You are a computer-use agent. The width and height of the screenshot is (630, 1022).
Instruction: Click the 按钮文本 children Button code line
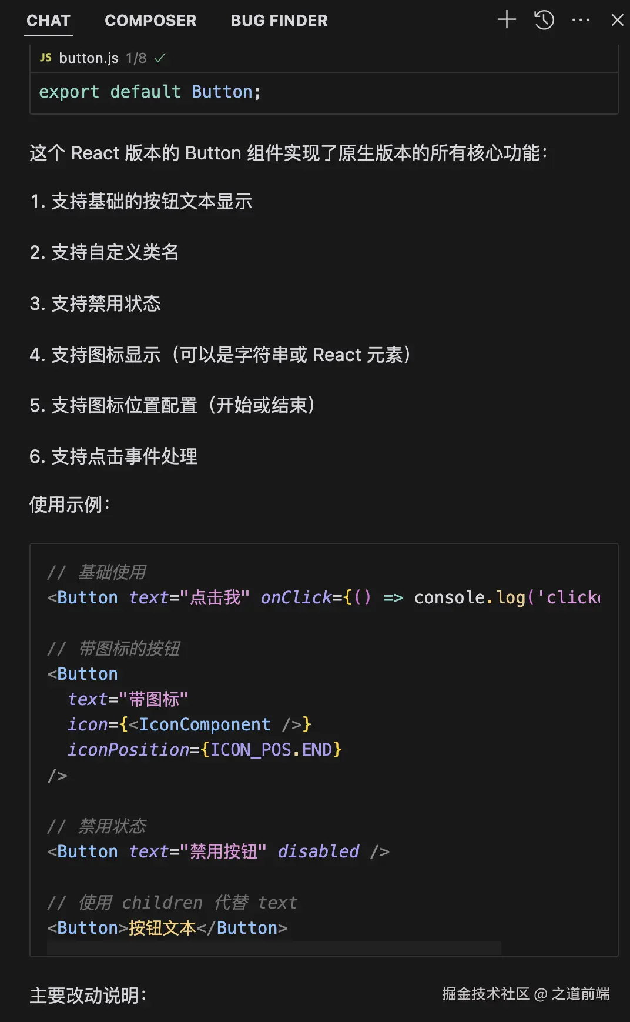(x=167, y=928)
